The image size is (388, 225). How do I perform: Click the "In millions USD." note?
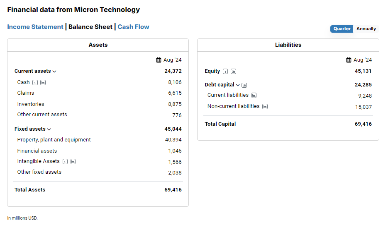point(22,218)
